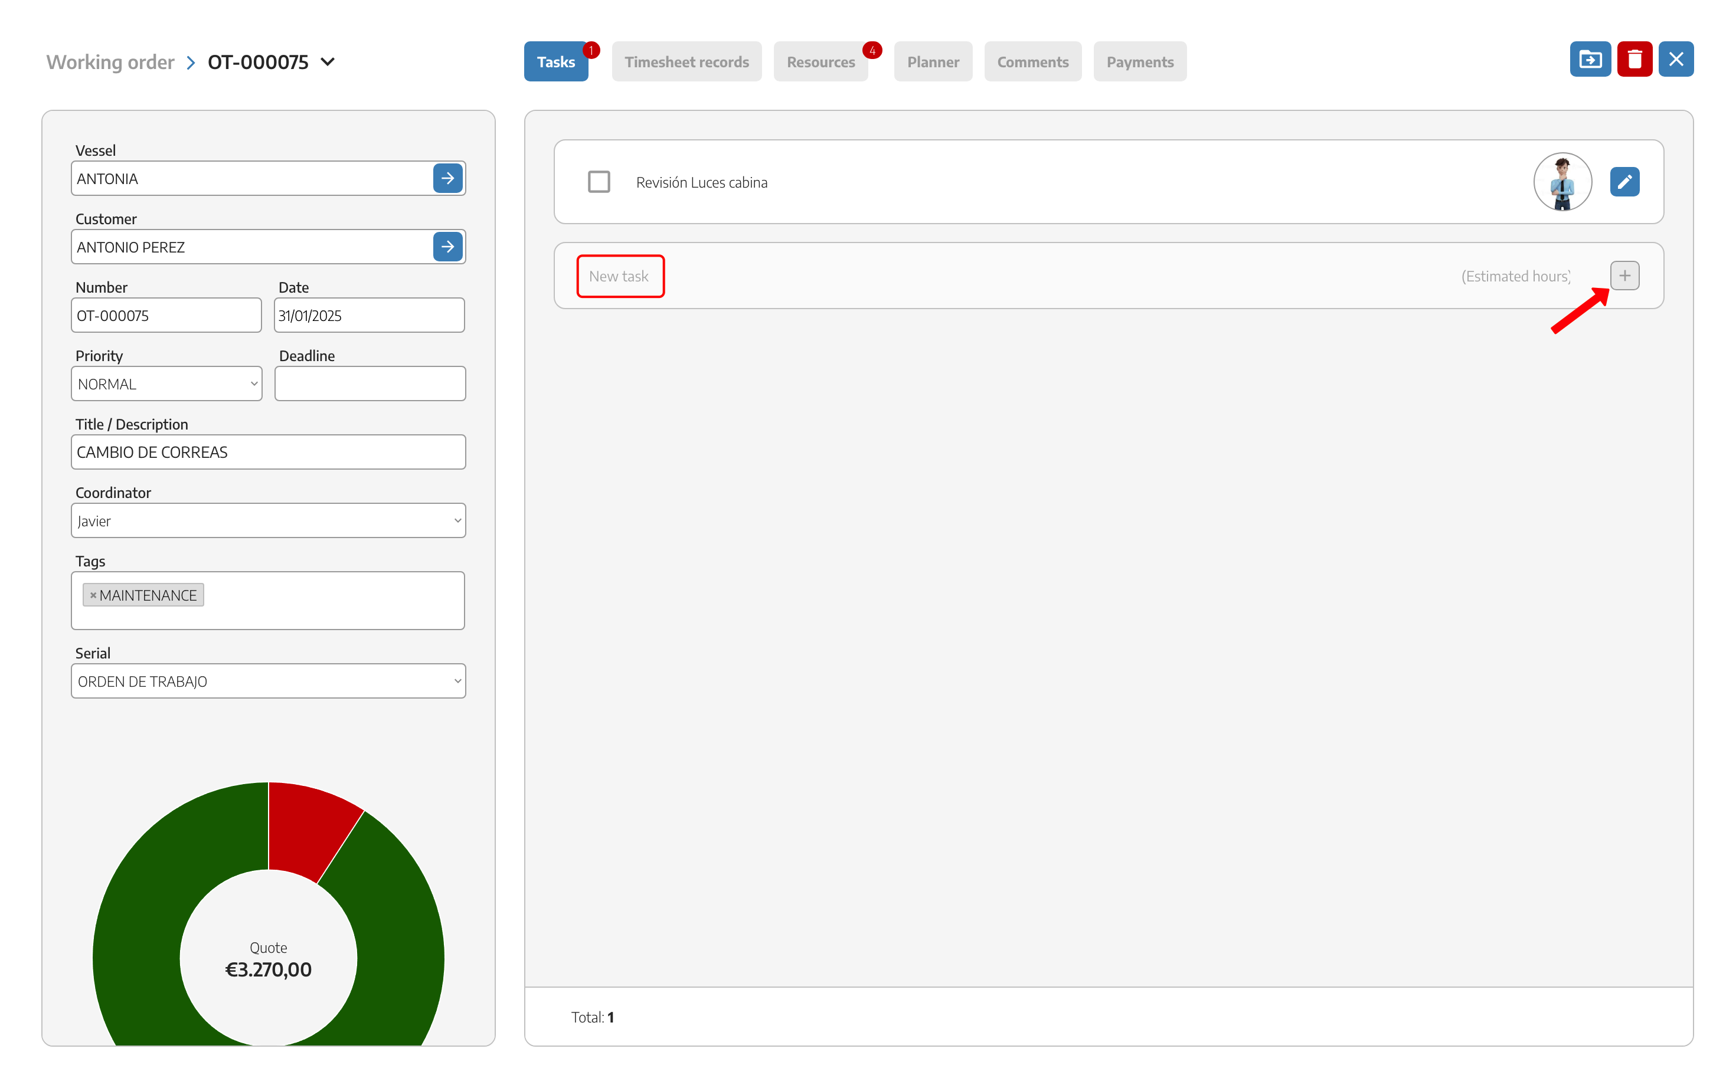This screenshot has height=1088, width=1713.
Task: Expand the OT-000075 order dropdown chevron
Action: [x=328, y=62]
